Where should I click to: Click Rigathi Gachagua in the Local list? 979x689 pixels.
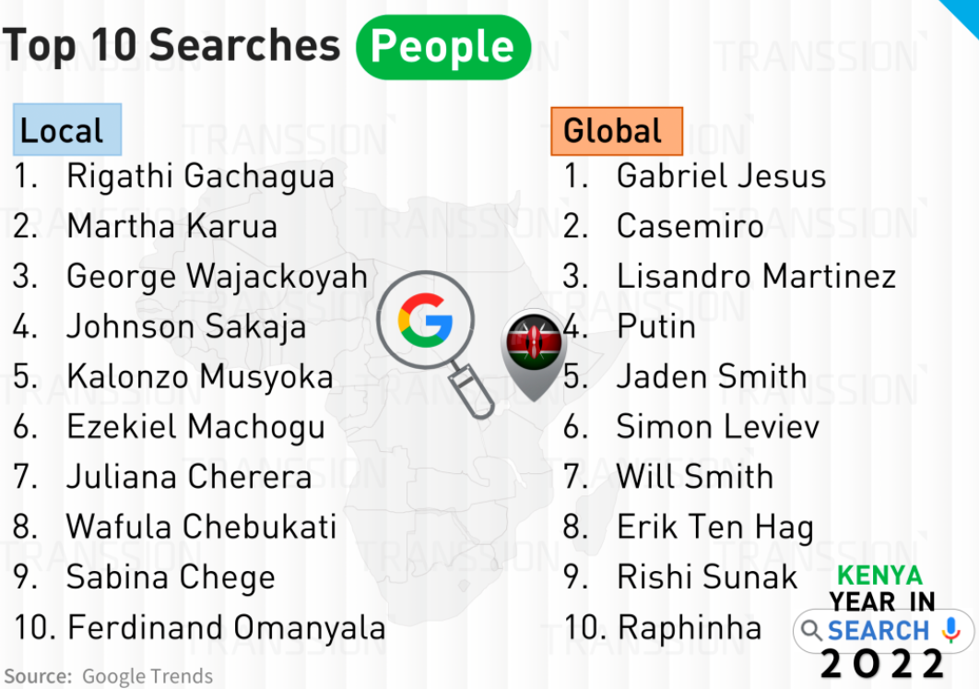[200, 176]
